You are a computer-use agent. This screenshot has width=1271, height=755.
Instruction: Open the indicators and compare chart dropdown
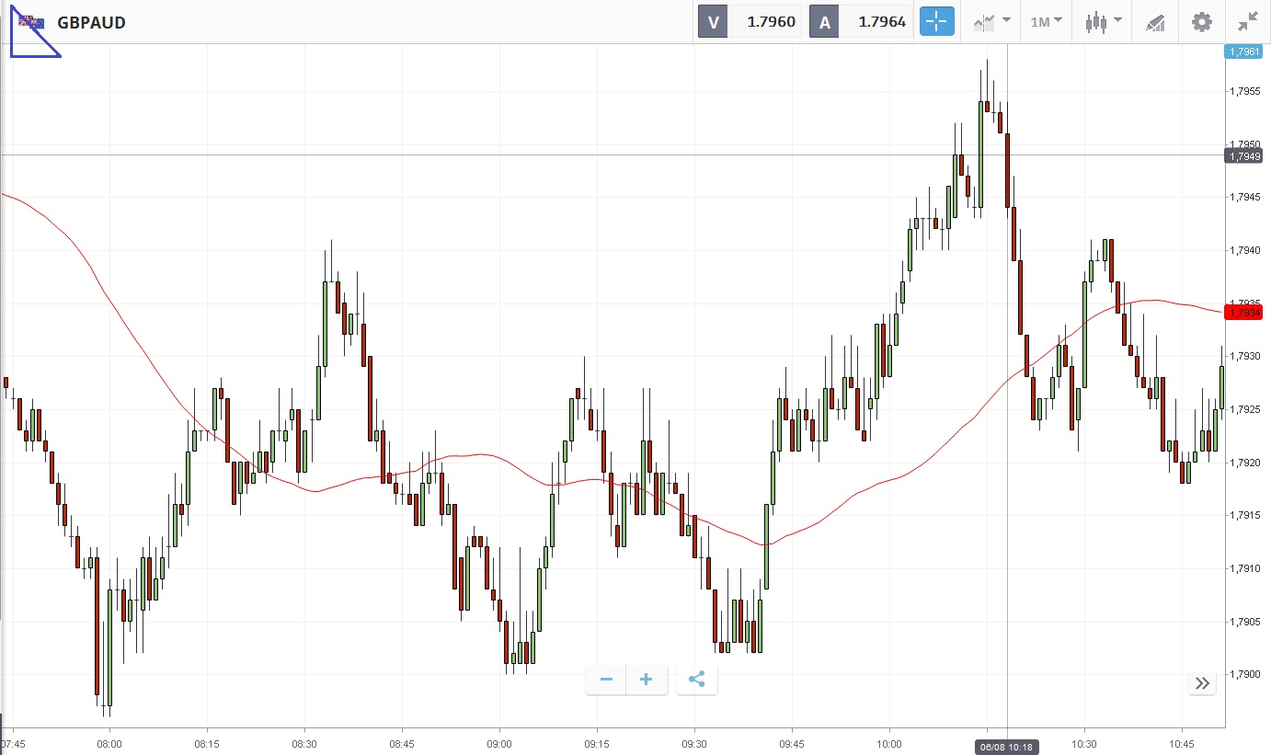[991, 22]
